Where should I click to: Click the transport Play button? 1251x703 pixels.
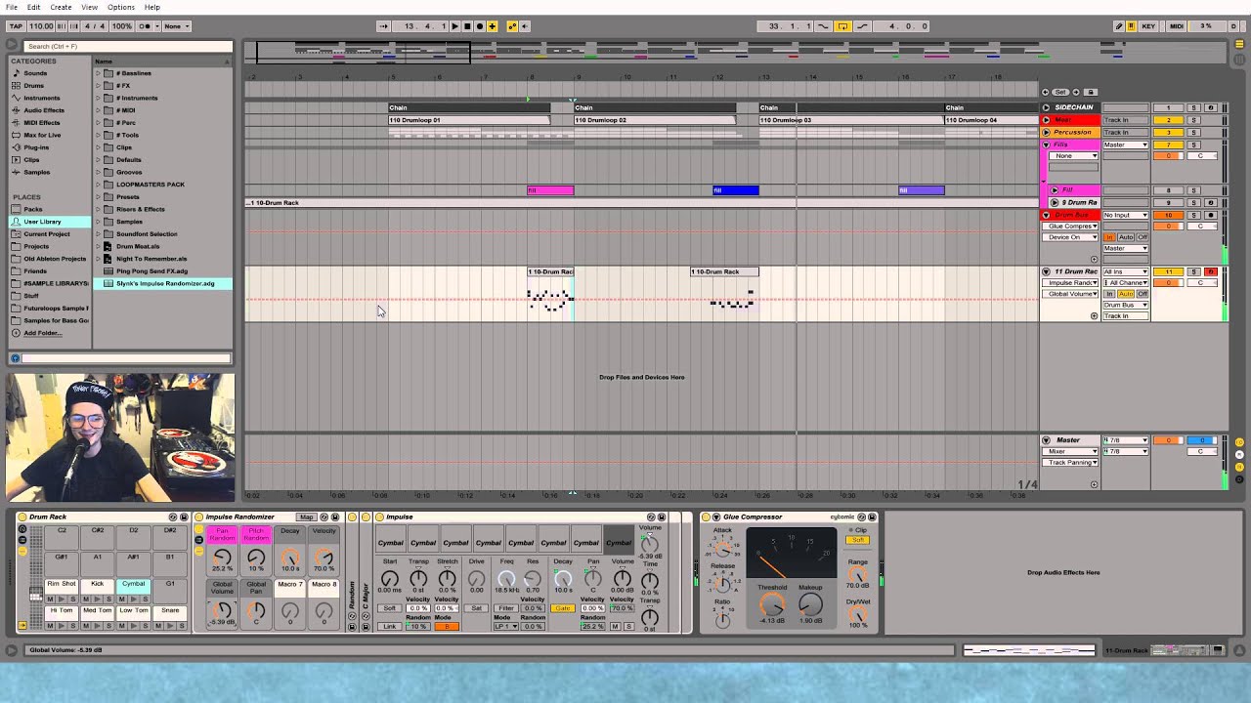click(454, 26)
